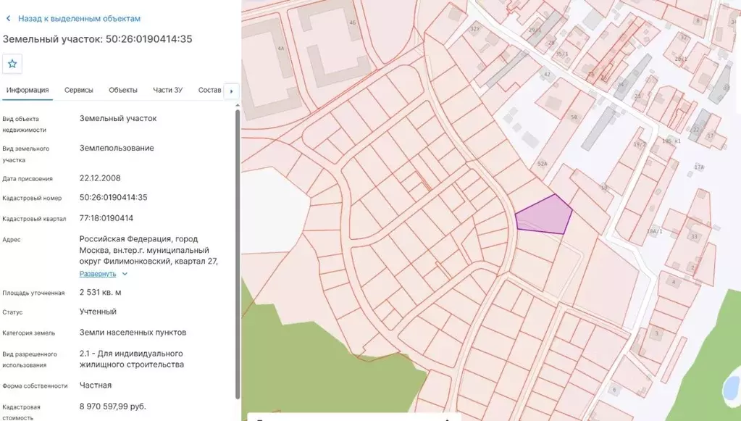Click map building labeled 17А
Viewport: 741px width, 421px height.
point(699,167)
